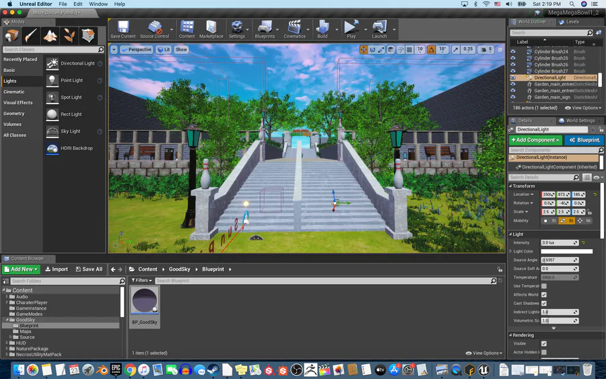The image size is (606, 379).
Task: Pick the Point Light actor icon
Action: click(x=52, y=80)
